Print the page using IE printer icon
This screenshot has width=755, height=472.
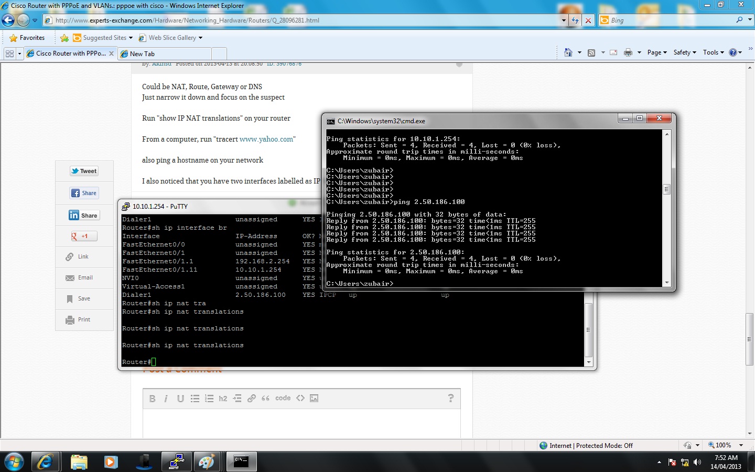[628, 52]
